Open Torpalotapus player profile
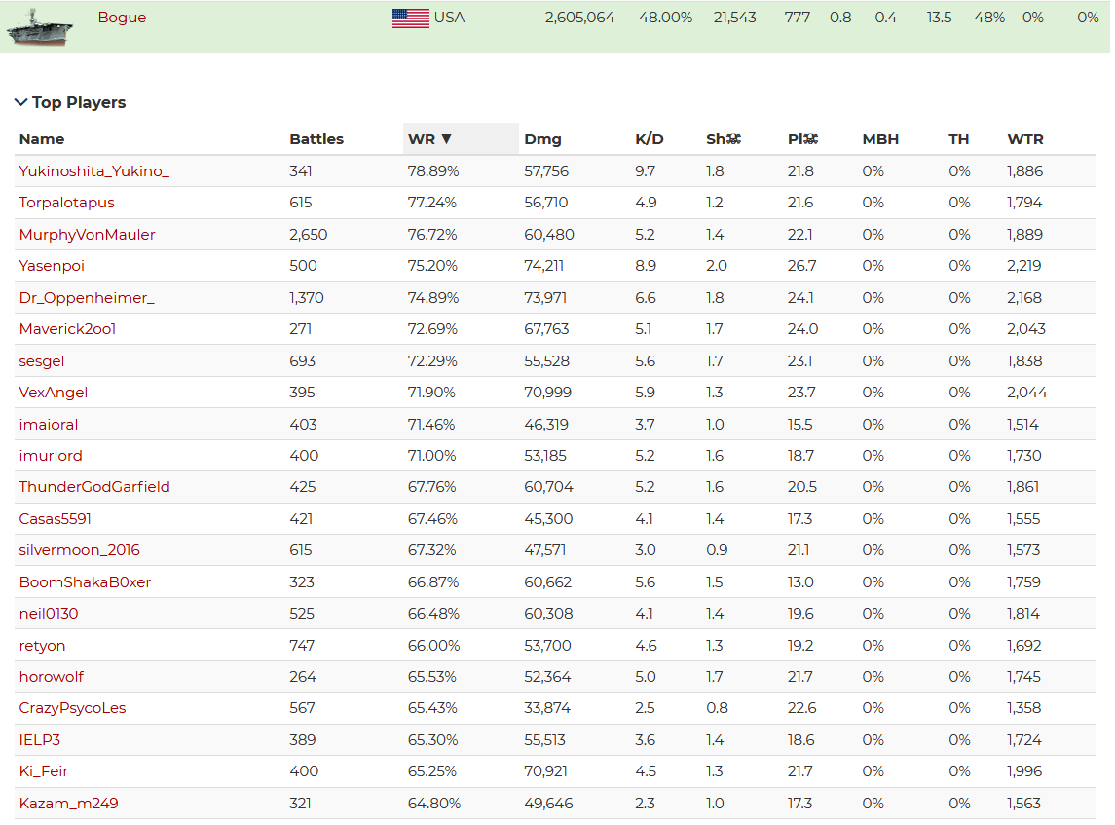The height and width of the screenshot is (825, 1115). tap(66, 203)
